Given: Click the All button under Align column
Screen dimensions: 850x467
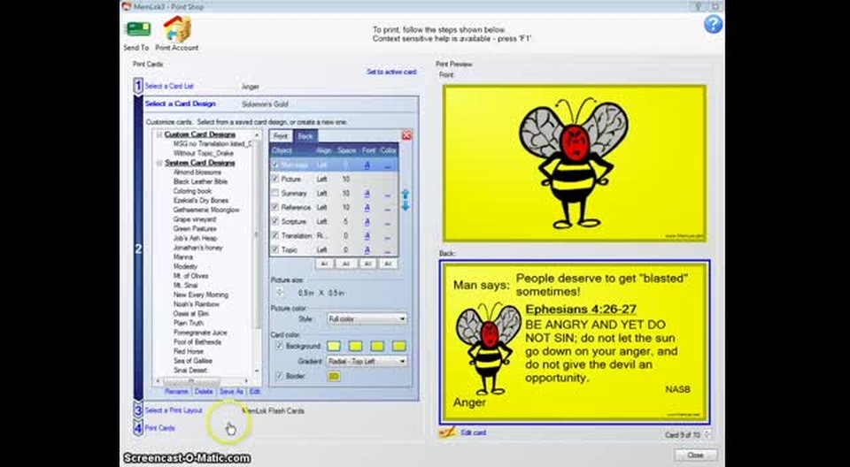Looking at the screenshot, I should click(x=325, y=264).
